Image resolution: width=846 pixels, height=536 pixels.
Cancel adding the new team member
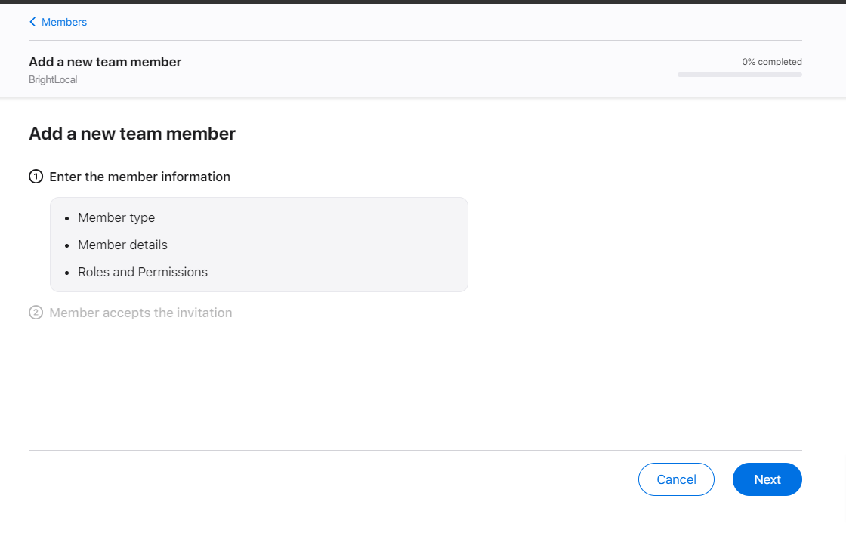point(676,479)
